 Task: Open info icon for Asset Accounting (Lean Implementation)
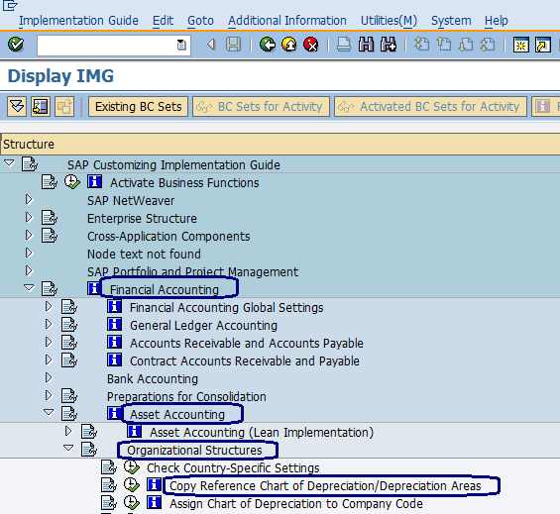(x=135, y=432)
